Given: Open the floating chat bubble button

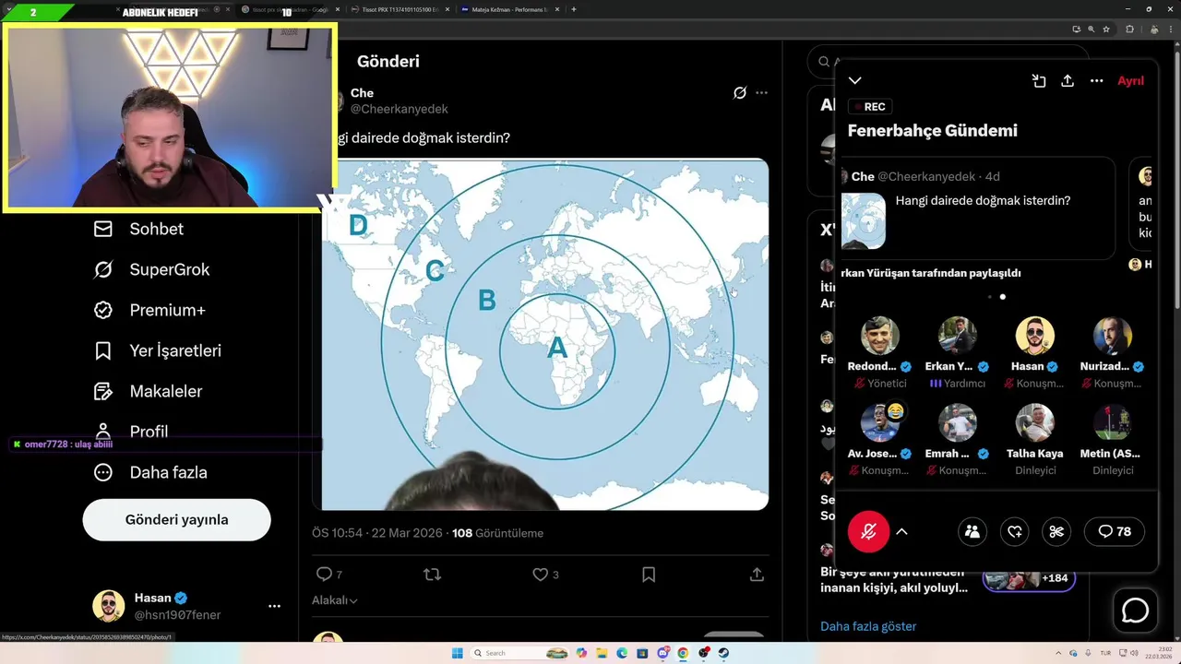Looking at the screenshot, I should pos(1135,611).
